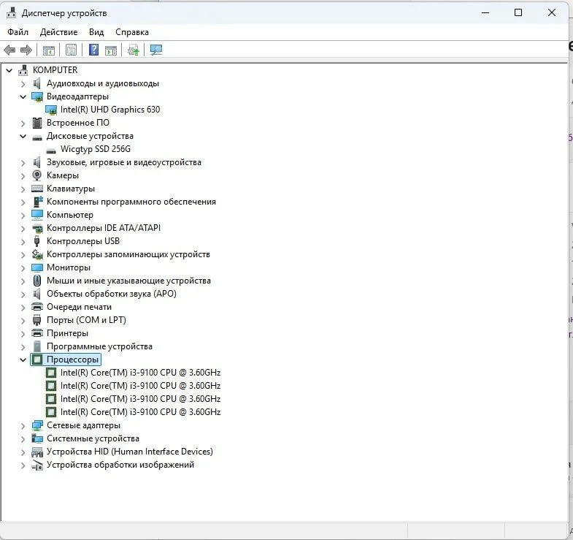Viewport: 573px width, 540px height.
Task: Select the first Intel Core i3-9100 CPU entry
Action: (x=140, y=373)
